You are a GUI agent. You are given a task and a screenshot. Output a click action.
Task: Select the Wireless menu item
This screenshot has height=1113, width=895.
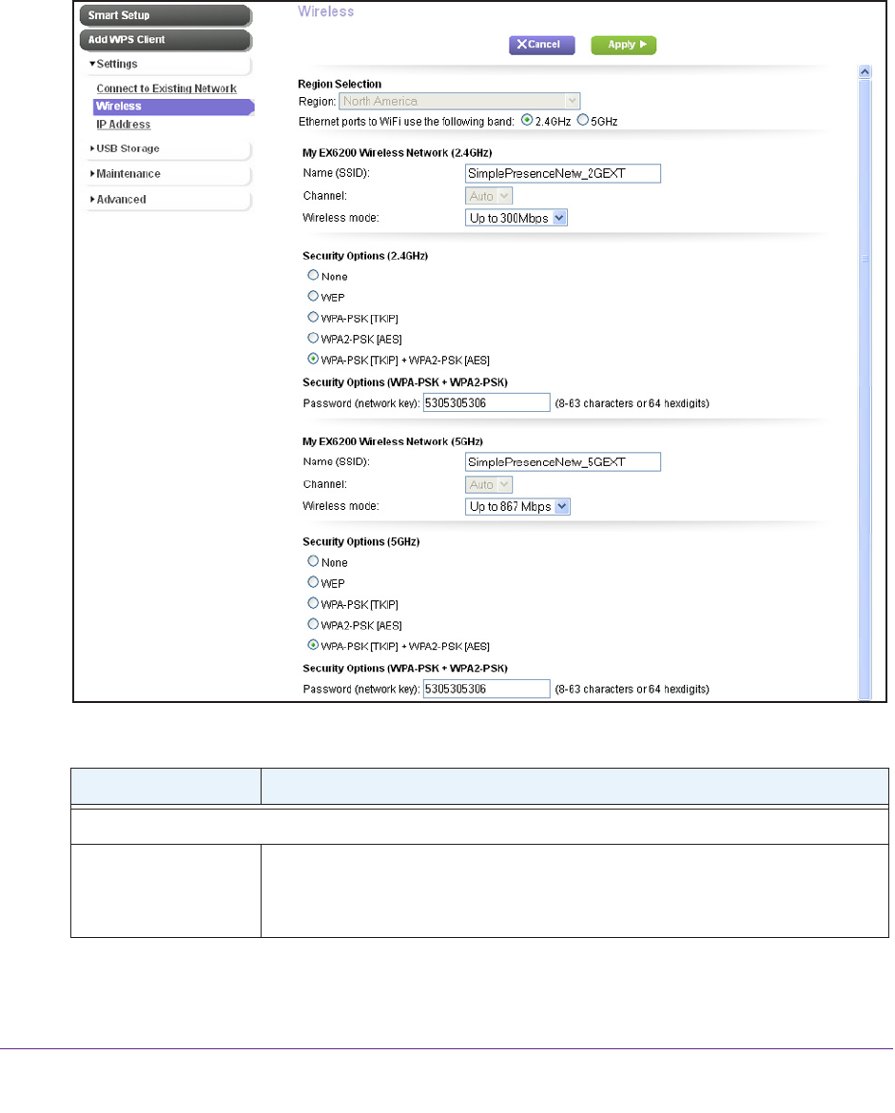pos(173,107)
